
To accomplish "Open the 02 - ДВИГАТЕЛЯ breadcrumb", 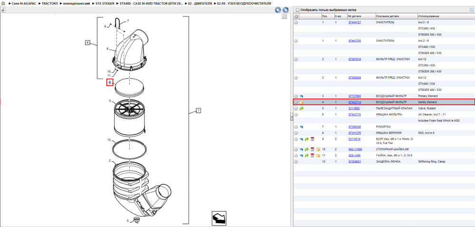I will tap(199, 3).
